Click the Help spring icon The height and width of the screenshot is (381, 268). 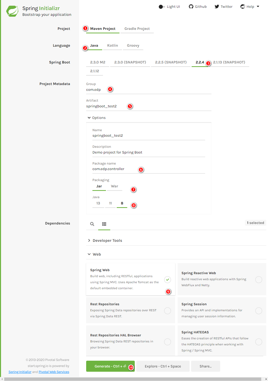click(x=243, y=7)
